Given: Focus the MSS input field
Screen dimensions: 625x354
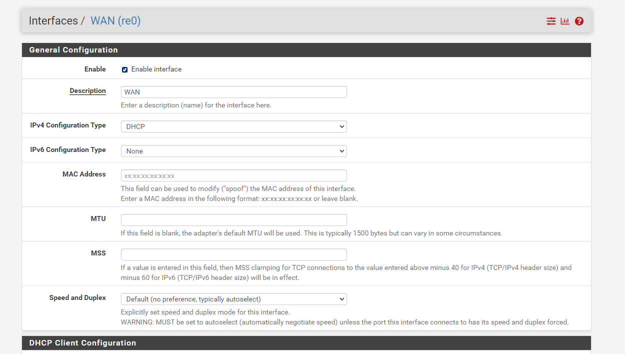Looking at the screenshot, I should pos(234,254).
